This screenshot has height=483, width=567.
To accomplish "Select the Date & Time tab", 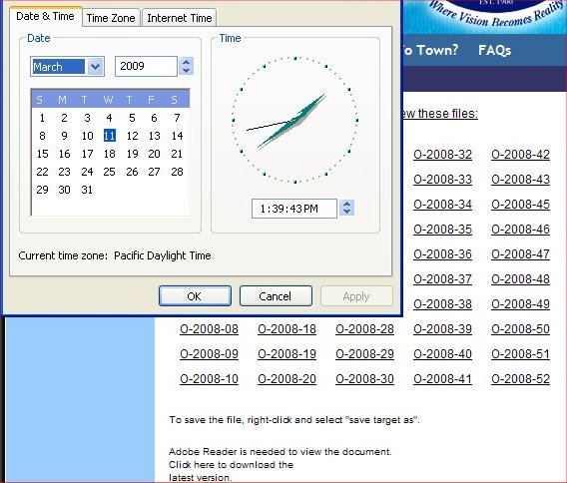I will (46, 16).
